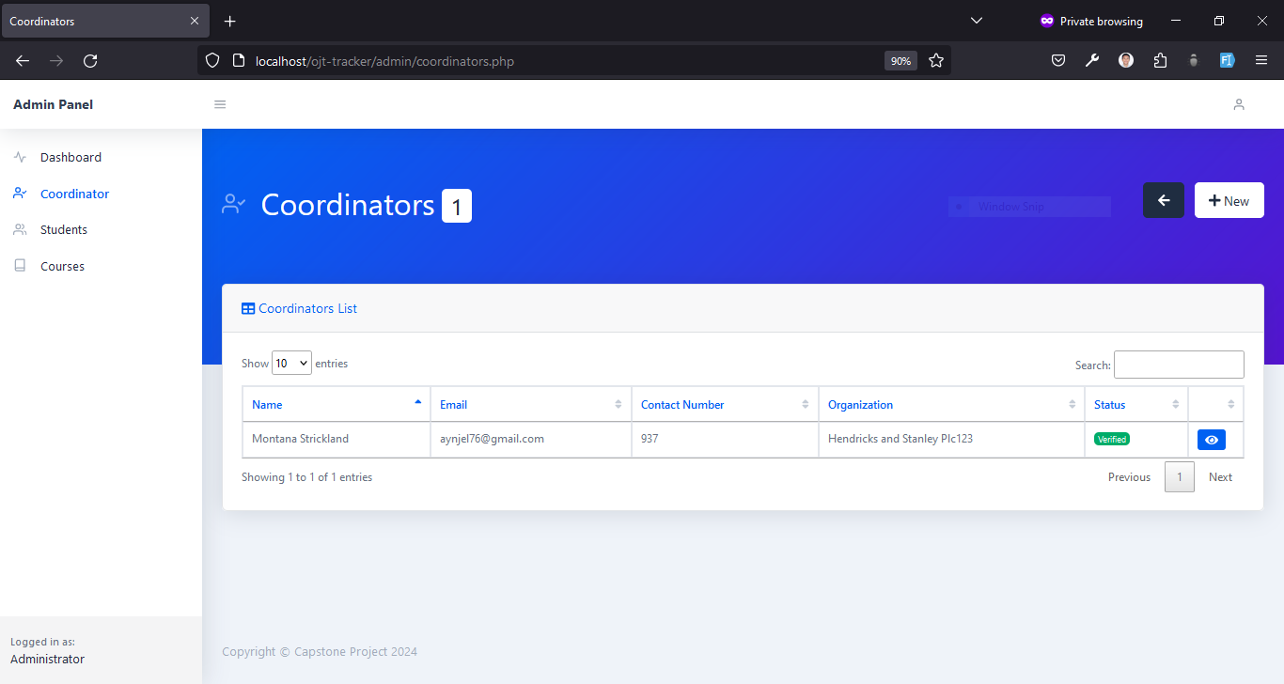Go to Students in the sidebar
1284x684 pixels.
pos(64,229)
